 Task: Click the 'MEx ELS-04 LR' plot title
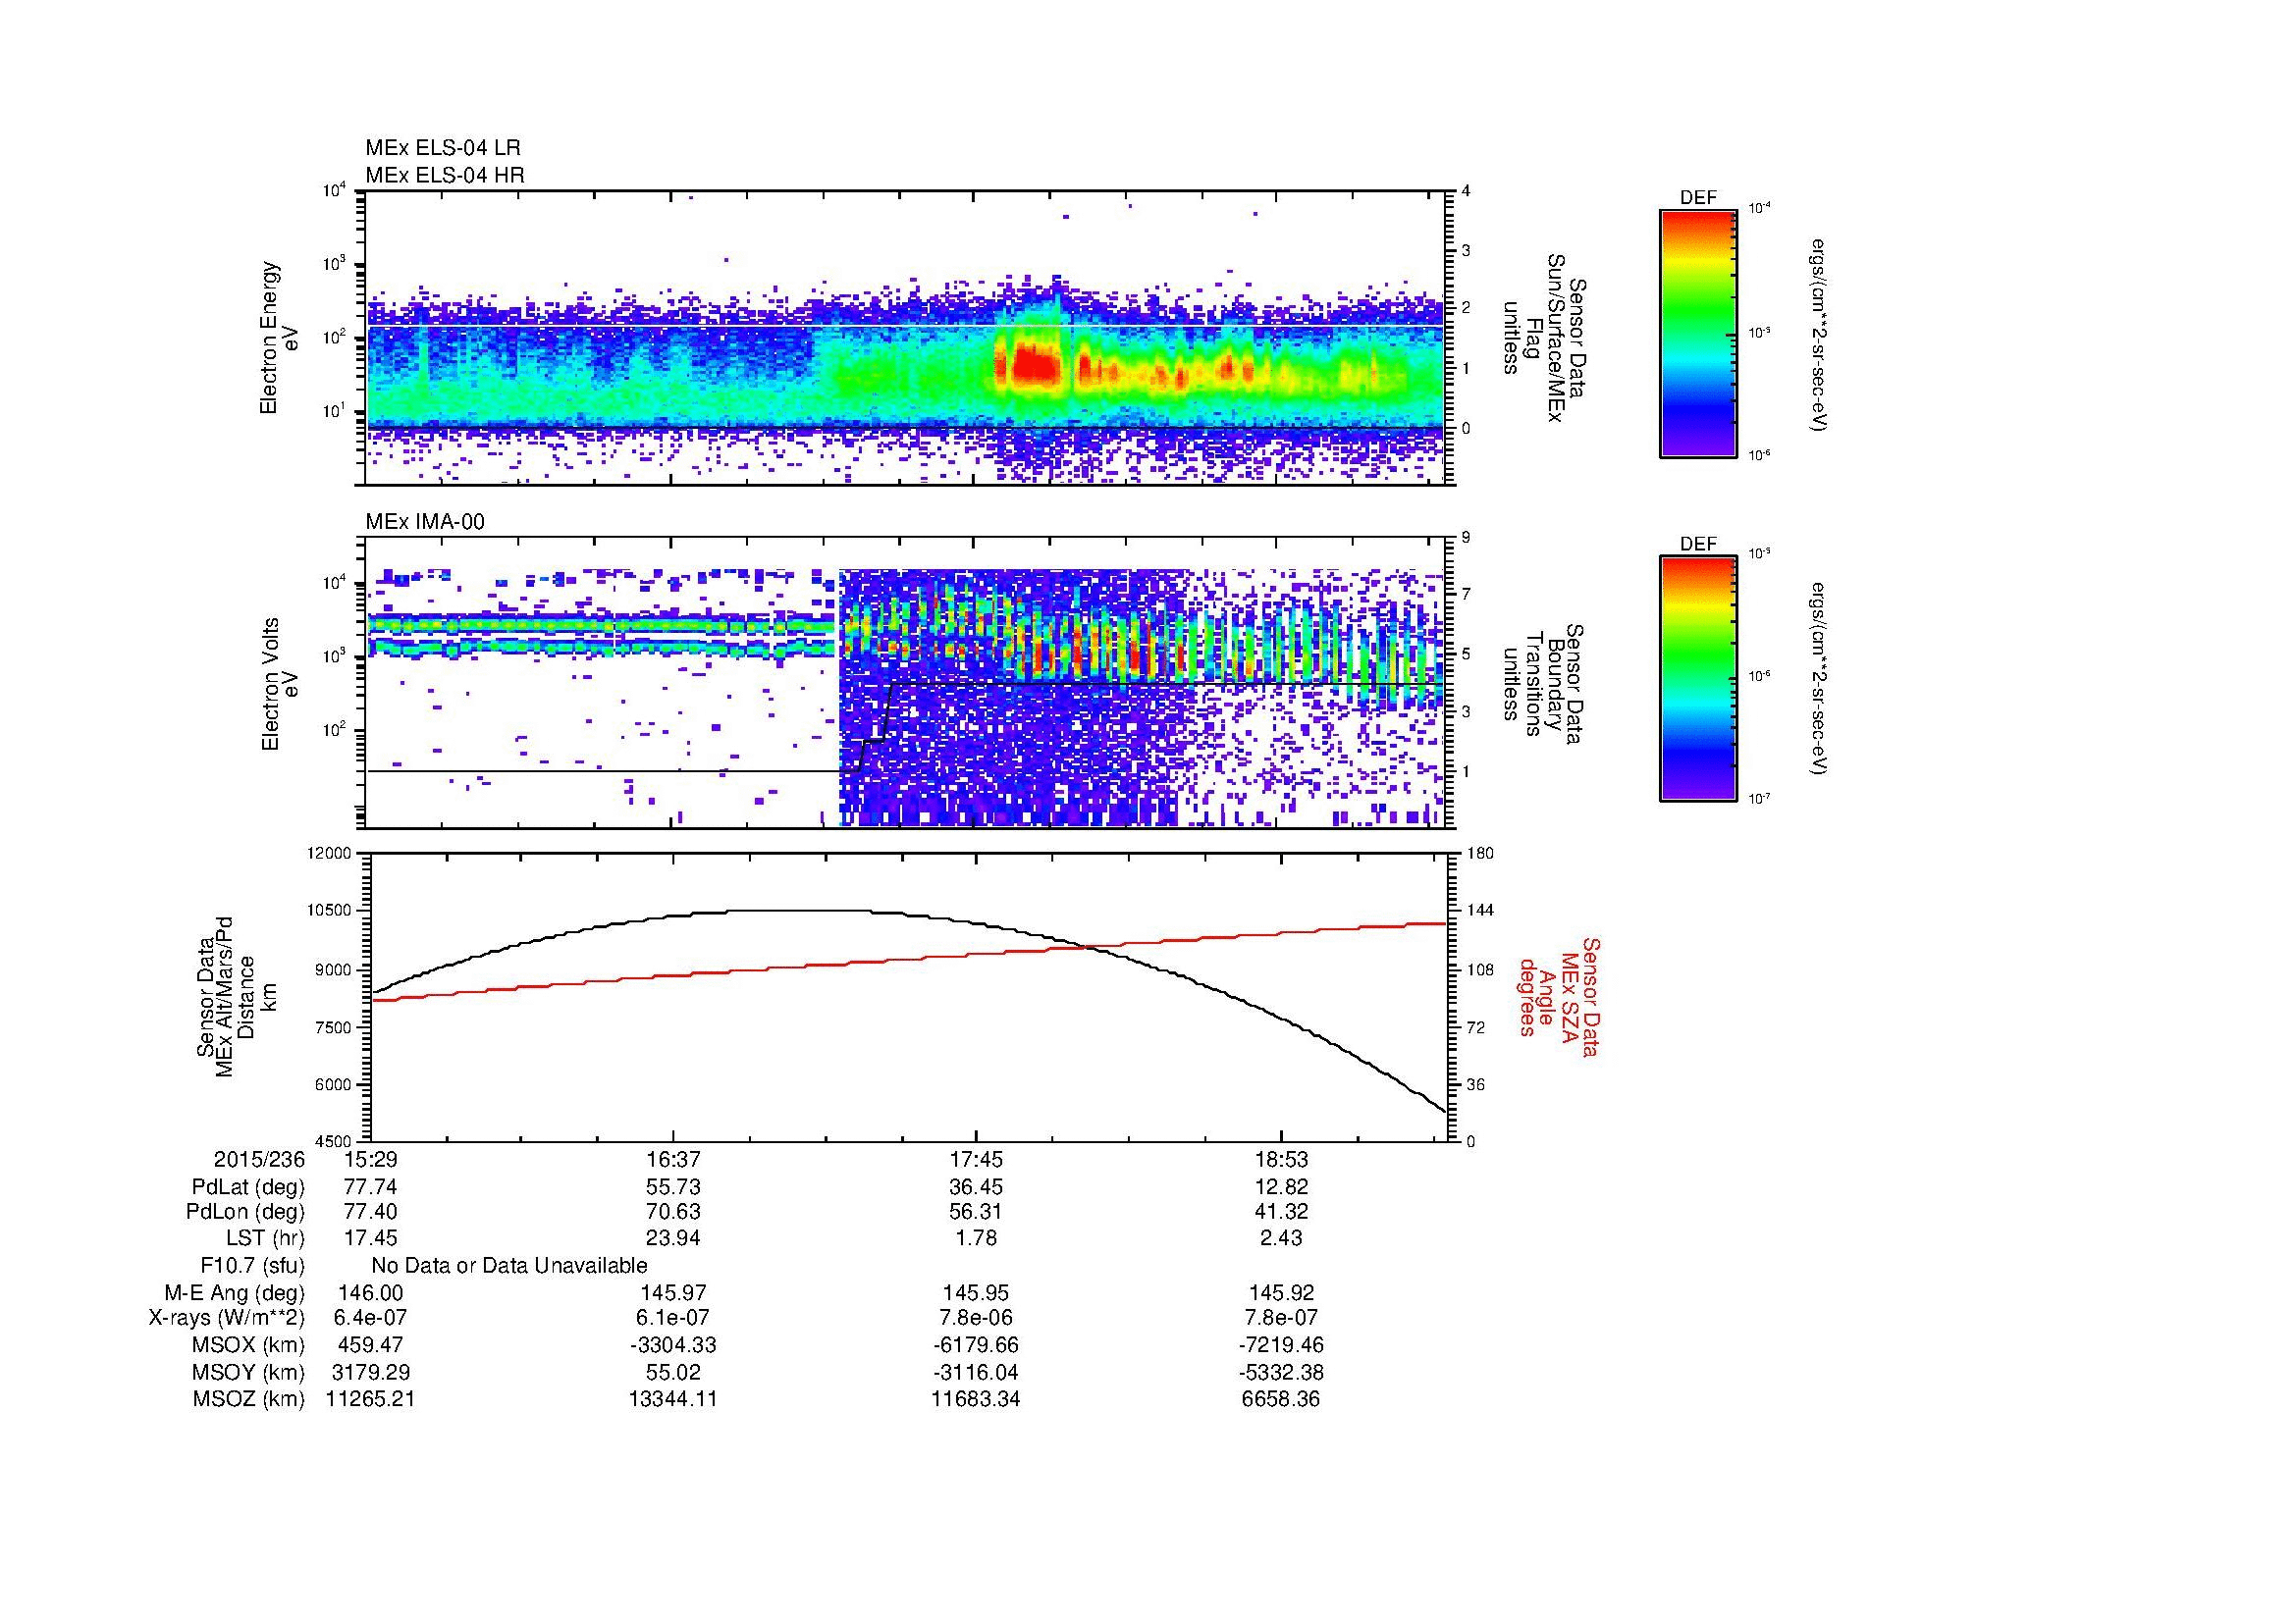pos(442,148)
